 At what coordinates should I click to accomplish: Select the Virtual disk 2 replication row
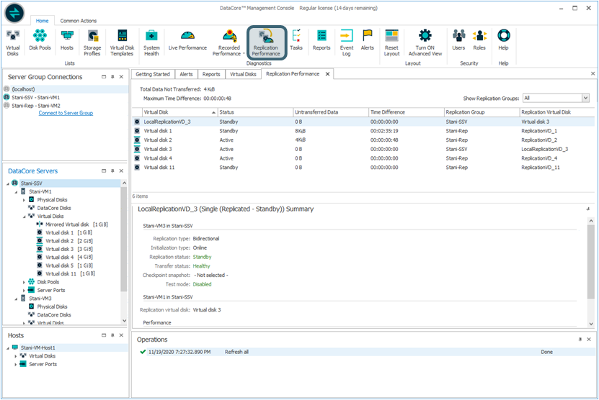pos(157,140)
